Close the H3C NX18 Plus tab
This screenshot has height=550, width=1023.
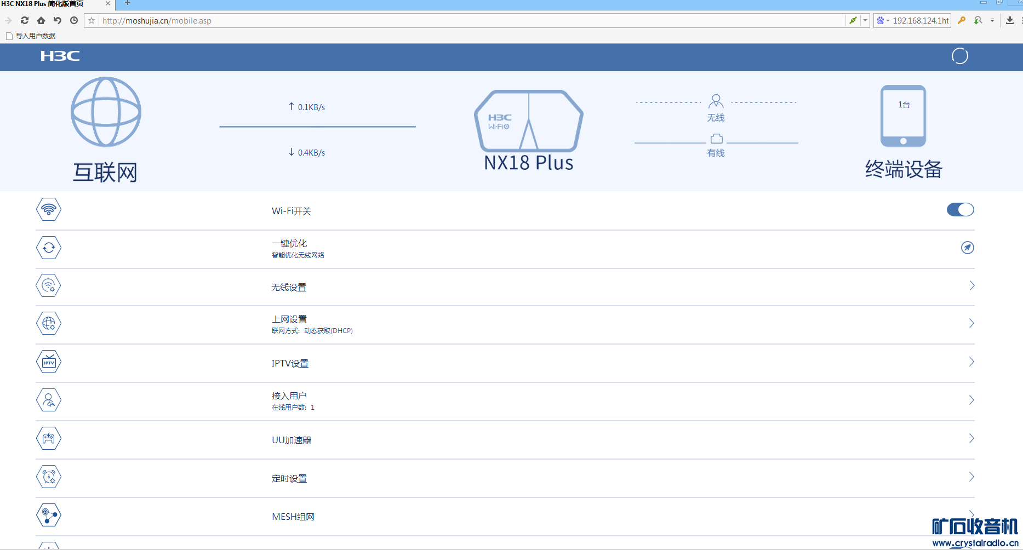point(108,3)
